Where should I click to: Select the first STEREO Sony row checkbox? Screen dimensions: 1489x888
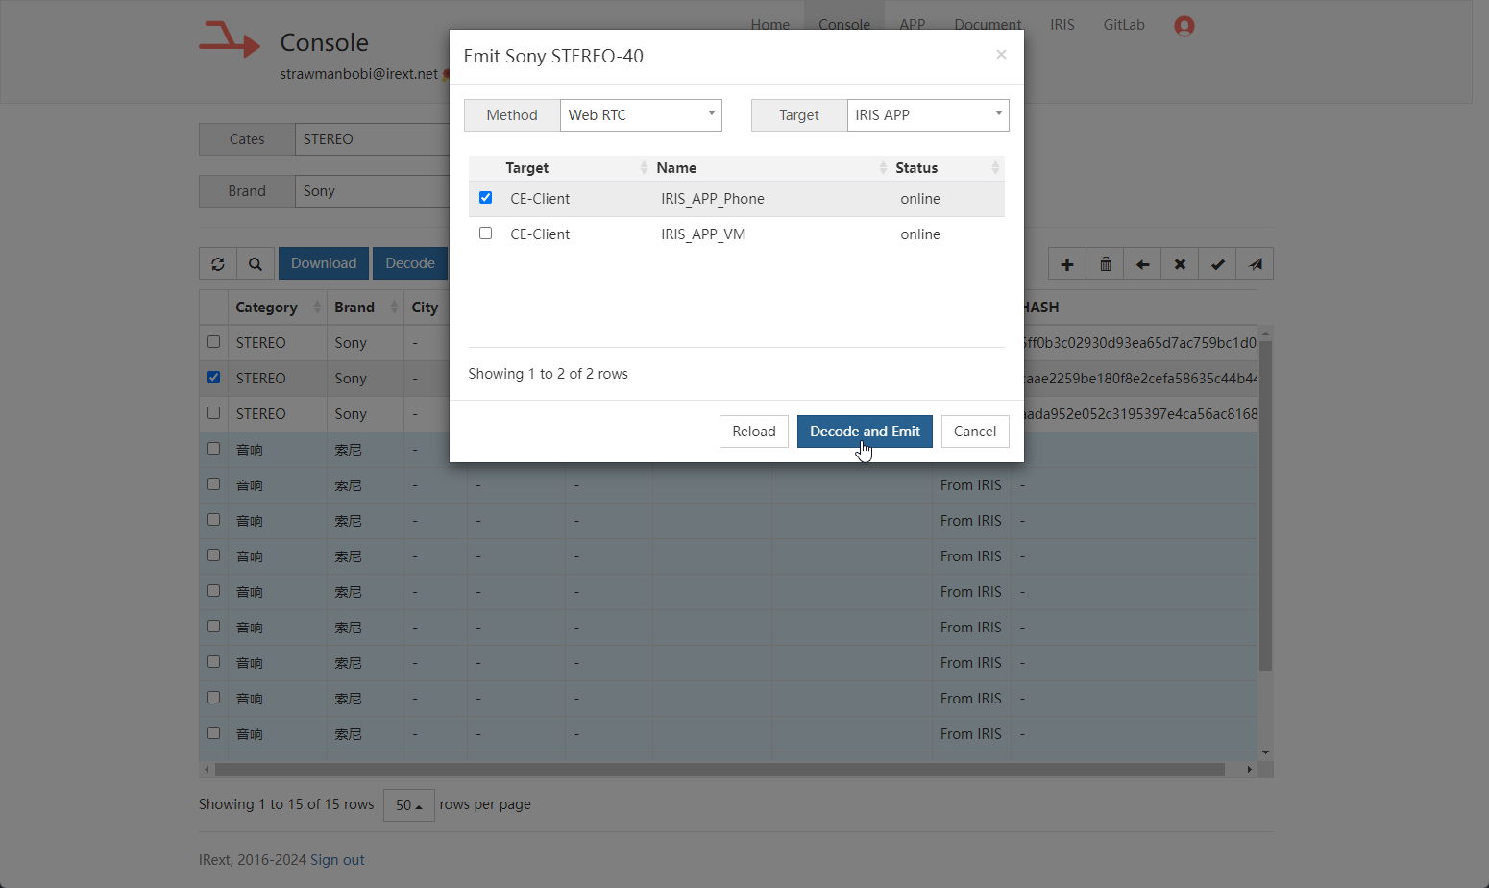[213, 342]
